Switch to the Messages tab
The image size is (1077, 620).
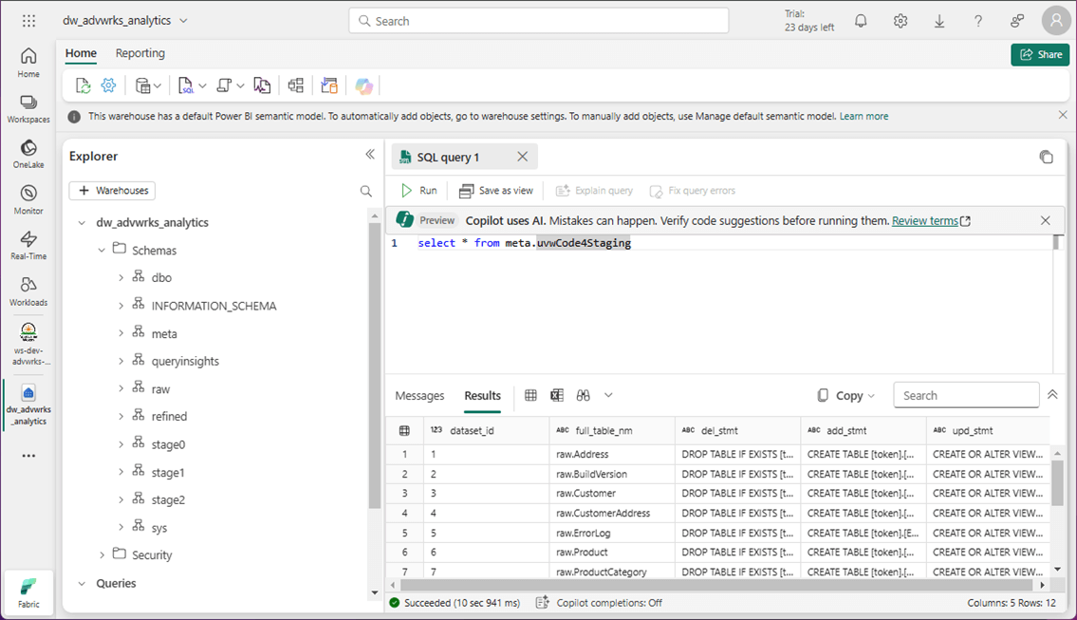[419, 396]
